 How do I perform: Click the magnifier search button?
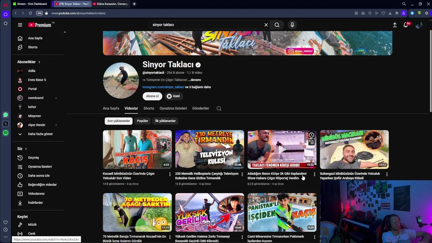277,25
